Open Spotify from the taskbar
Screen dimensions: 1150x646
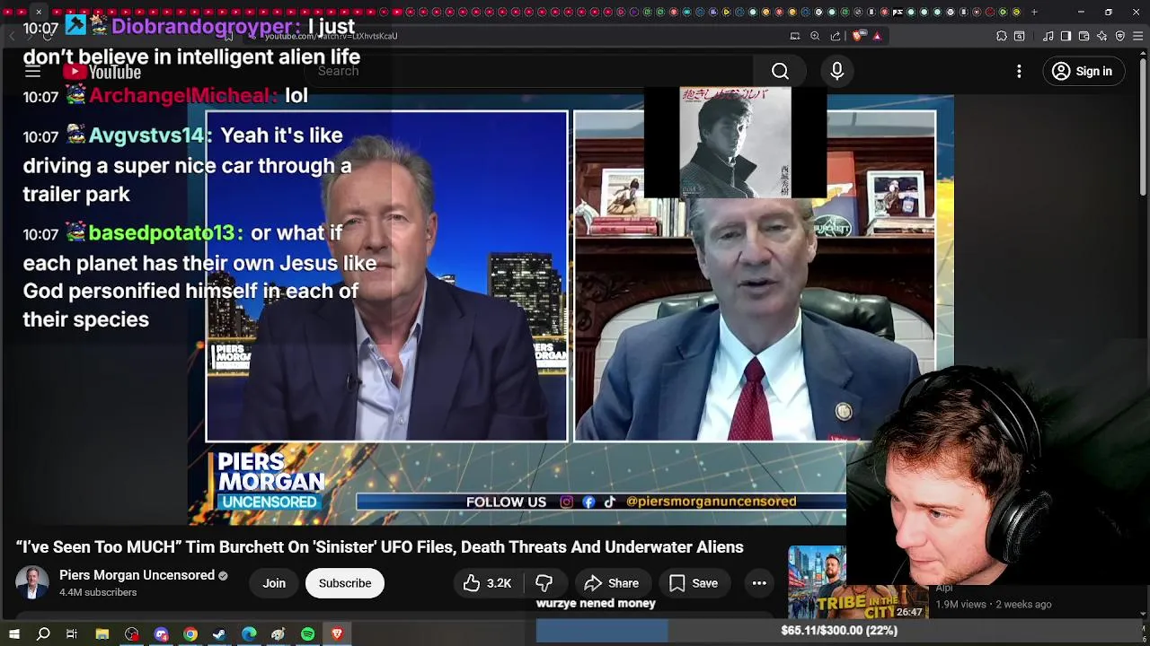pyautogui.click(x=308, y=634)
